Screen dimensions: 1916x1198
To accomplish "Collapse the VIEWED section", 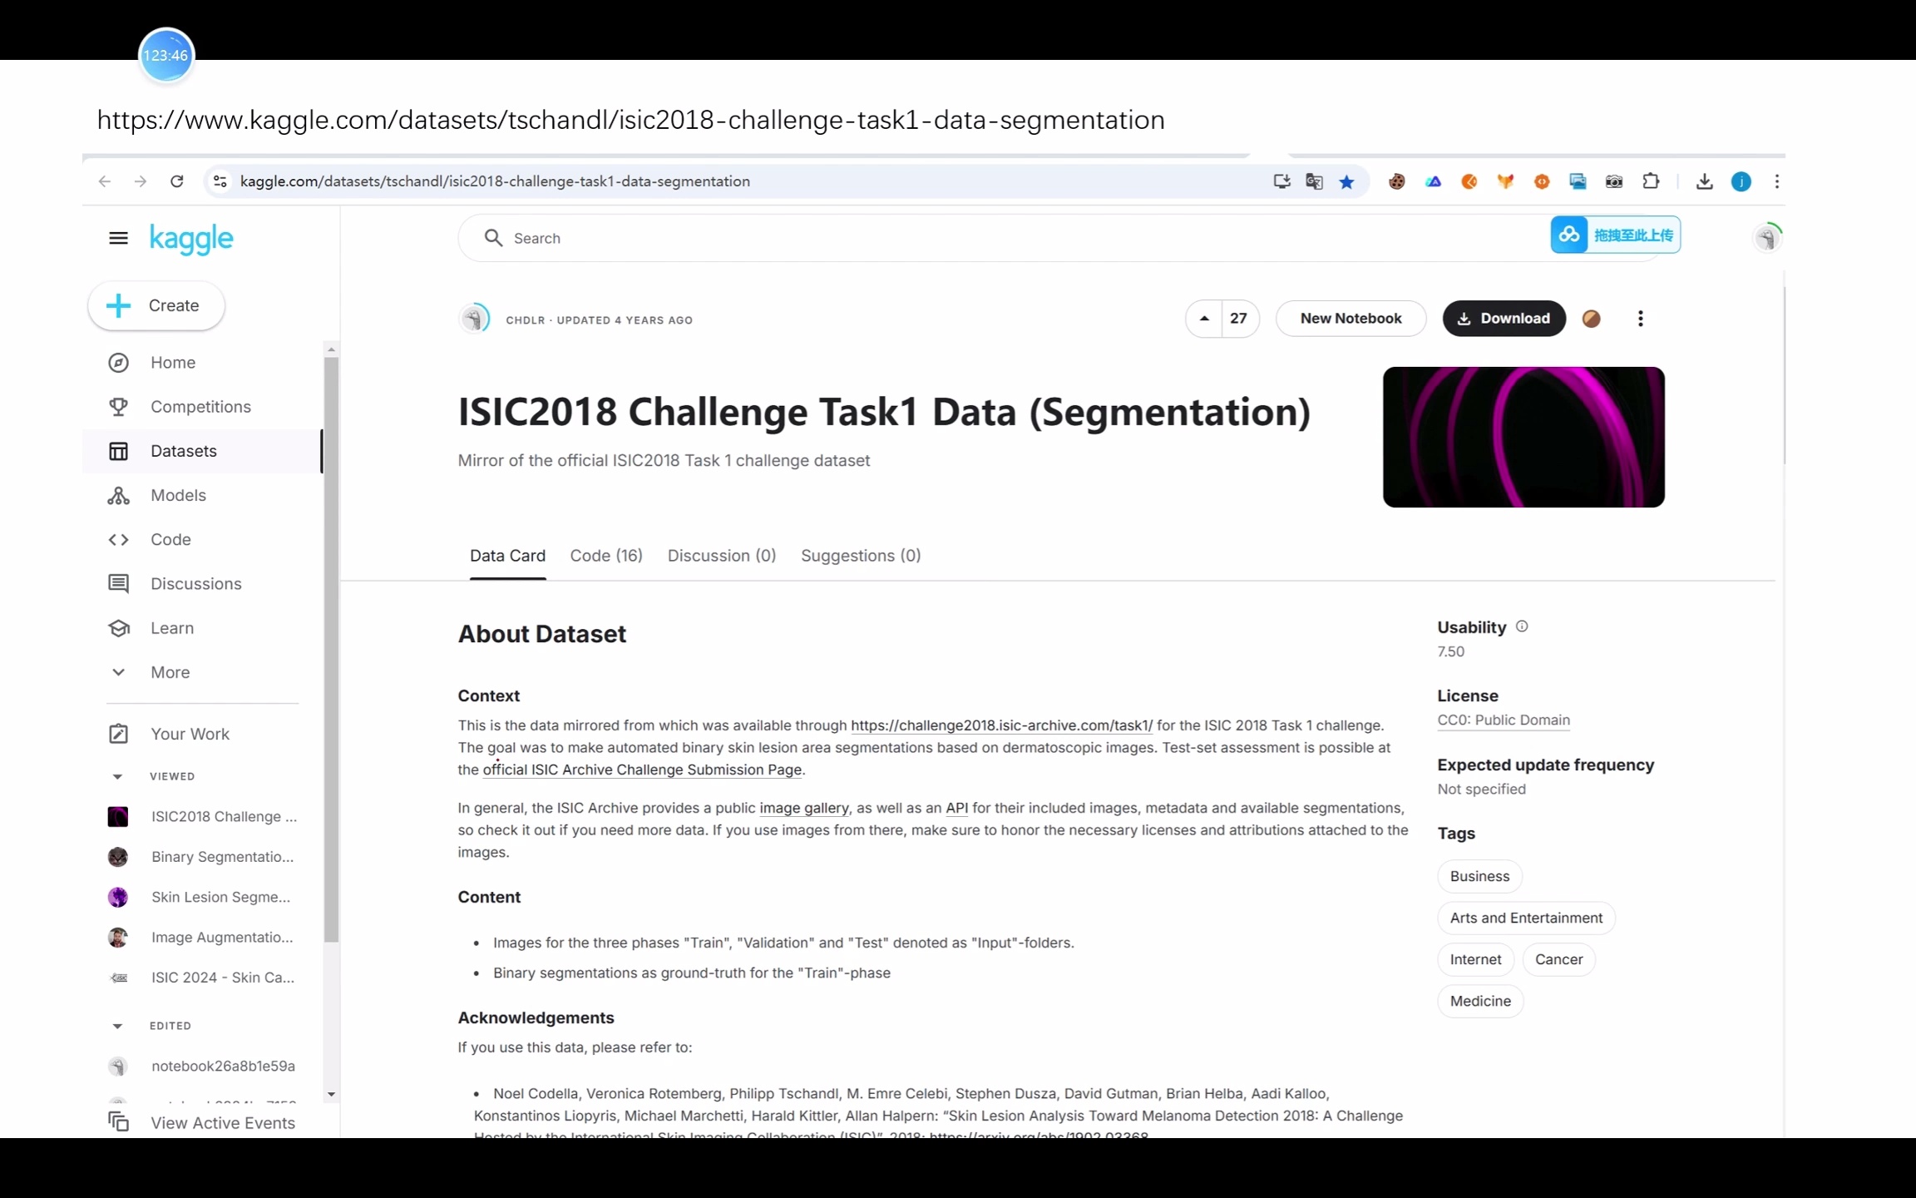I will pyautogui.click(x=117, y=776).
